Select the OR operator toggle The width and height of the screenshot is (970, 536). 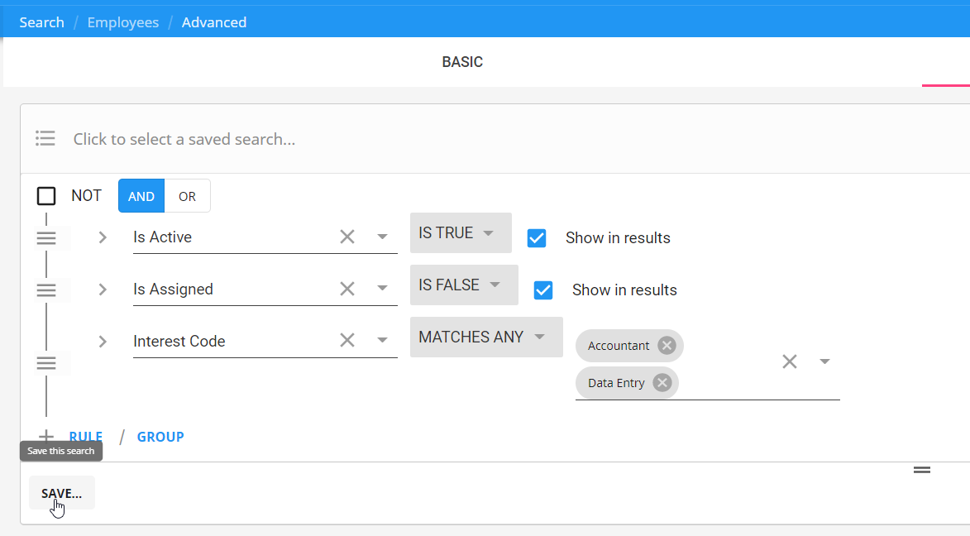pyautogui.click(x=187, y=196)
